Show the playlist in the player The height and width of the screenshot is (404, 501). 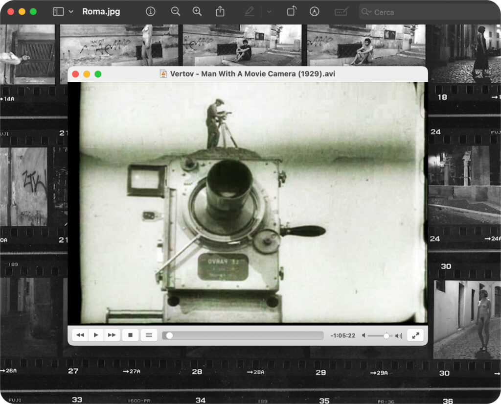point(149,335)
